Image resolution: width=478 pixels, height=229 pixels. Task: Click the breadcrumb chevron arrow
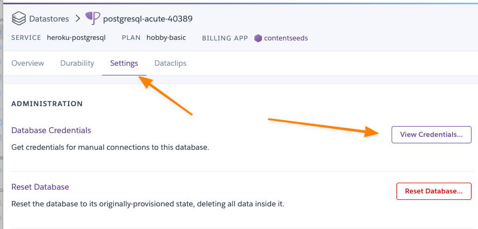pos(78,19)
